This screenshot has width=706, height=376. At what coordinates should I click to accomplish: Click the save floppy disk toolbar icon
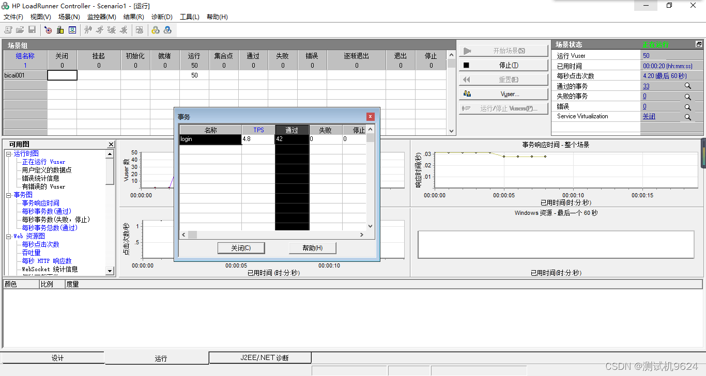point(32,30)
